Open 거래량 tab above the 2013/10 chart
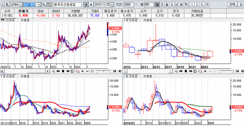The height and width of the screenshot is (126, 244). click(x=25, y=76)
